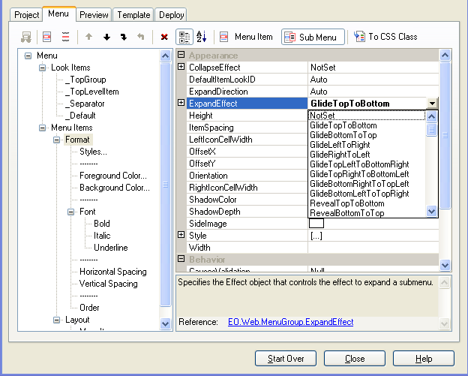
Task: Select Background Color... tree item
Action: (x=115, y=188)
